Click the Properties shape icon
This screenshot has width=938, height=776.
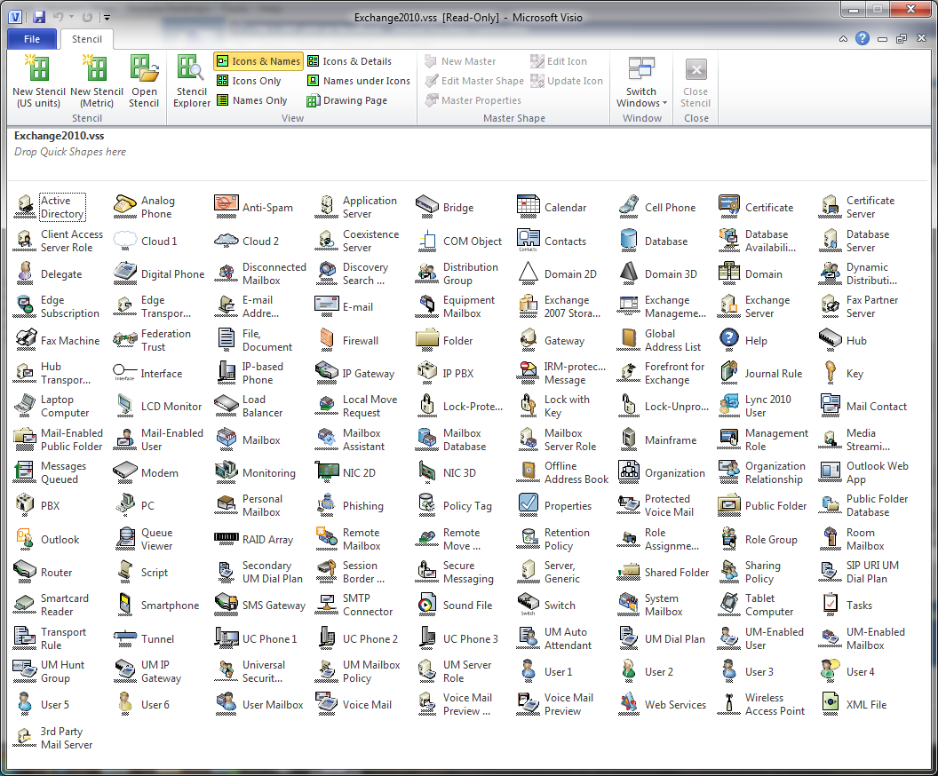529,506
